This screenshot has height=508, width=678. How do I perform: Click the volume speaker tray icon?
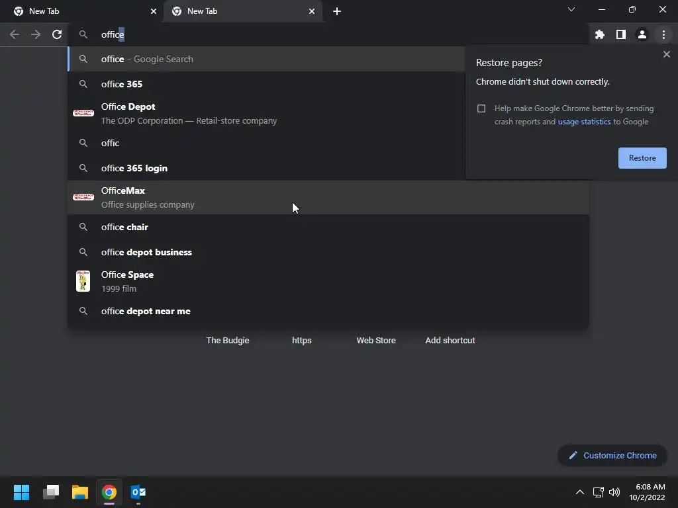[x=614, y=492]
